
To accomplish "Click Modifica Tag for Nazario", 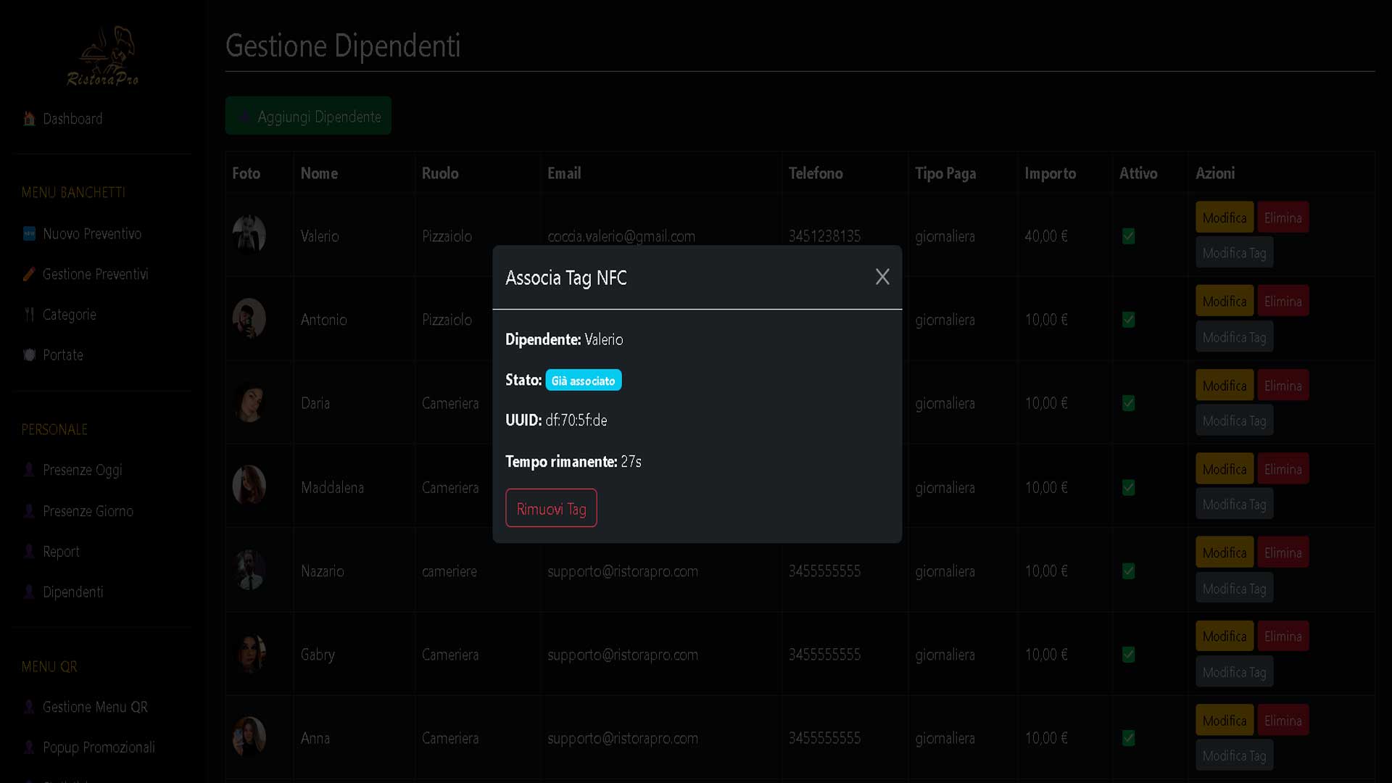I will point(1234,589).
